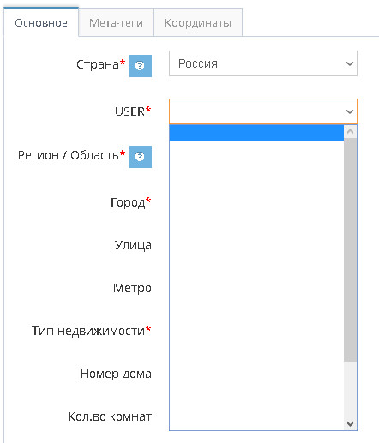Click the Кол.во комнат label
Viewport: 379px width, 443px height.
coord(110,416)
